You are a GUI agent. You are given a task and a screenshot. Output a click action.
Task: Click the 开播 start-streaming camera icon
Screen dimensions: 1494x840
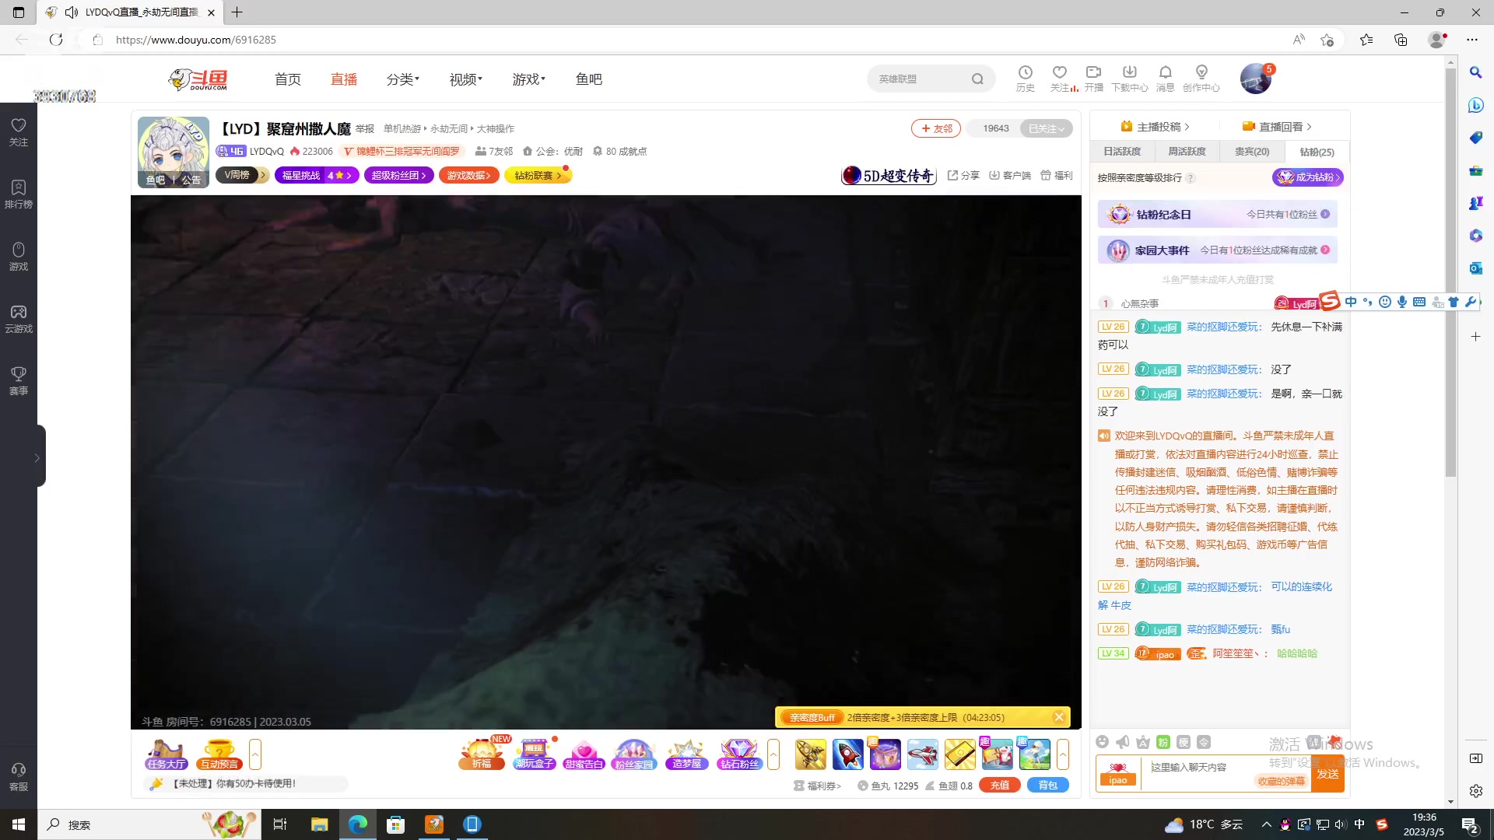[x=1093, y=78]
